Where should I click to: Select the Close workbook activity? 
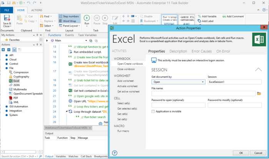(126, 69)
